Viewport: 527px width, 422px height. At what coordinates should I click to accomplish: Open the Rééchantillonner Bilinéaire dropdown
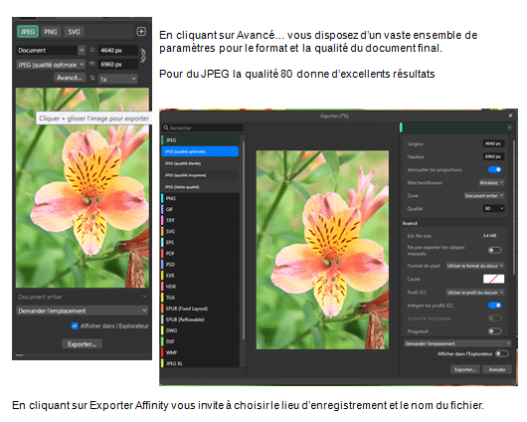[x=491, y=183]
